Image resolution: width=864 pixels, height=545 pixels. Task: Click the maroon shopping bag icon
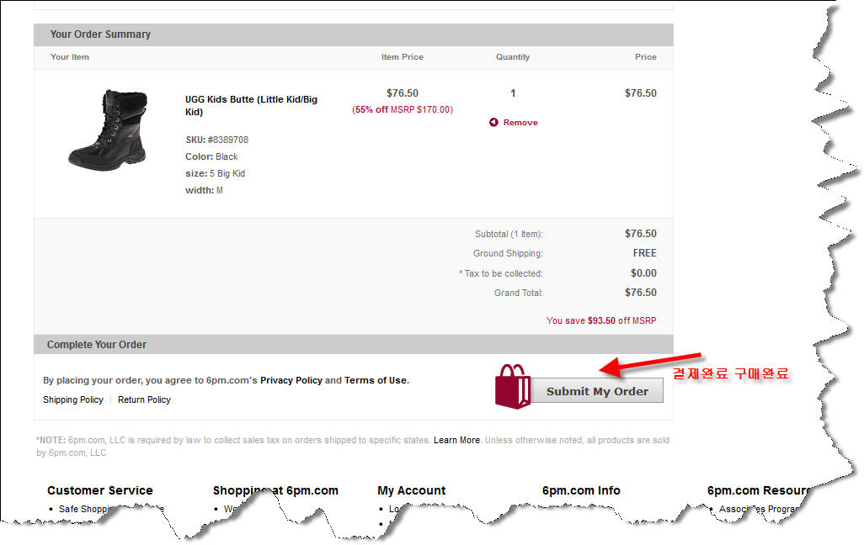(513, 386)
